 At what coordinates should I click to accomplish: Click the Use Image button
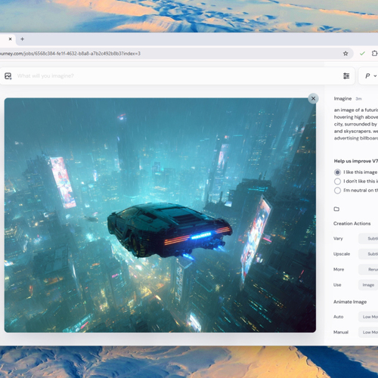click(368, 285)
